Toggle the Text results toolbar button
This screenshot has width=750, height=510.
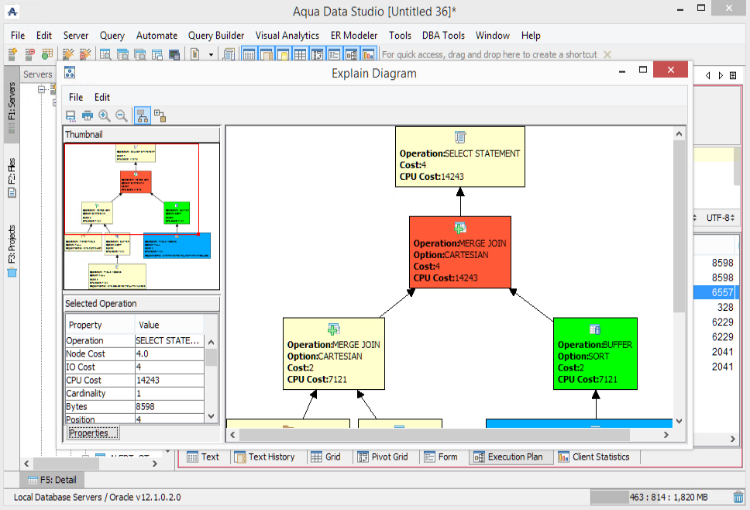pyautogui.click(x=249, y=54)
